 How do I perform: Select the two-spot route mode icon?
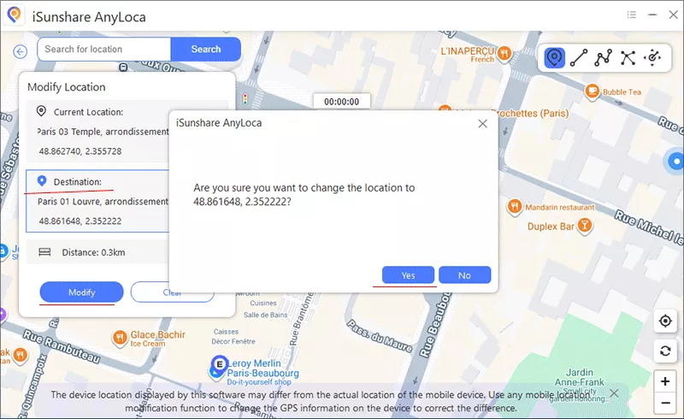(579, 57)
